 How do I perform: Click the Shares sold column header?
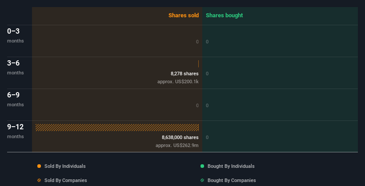coord(183,15)
